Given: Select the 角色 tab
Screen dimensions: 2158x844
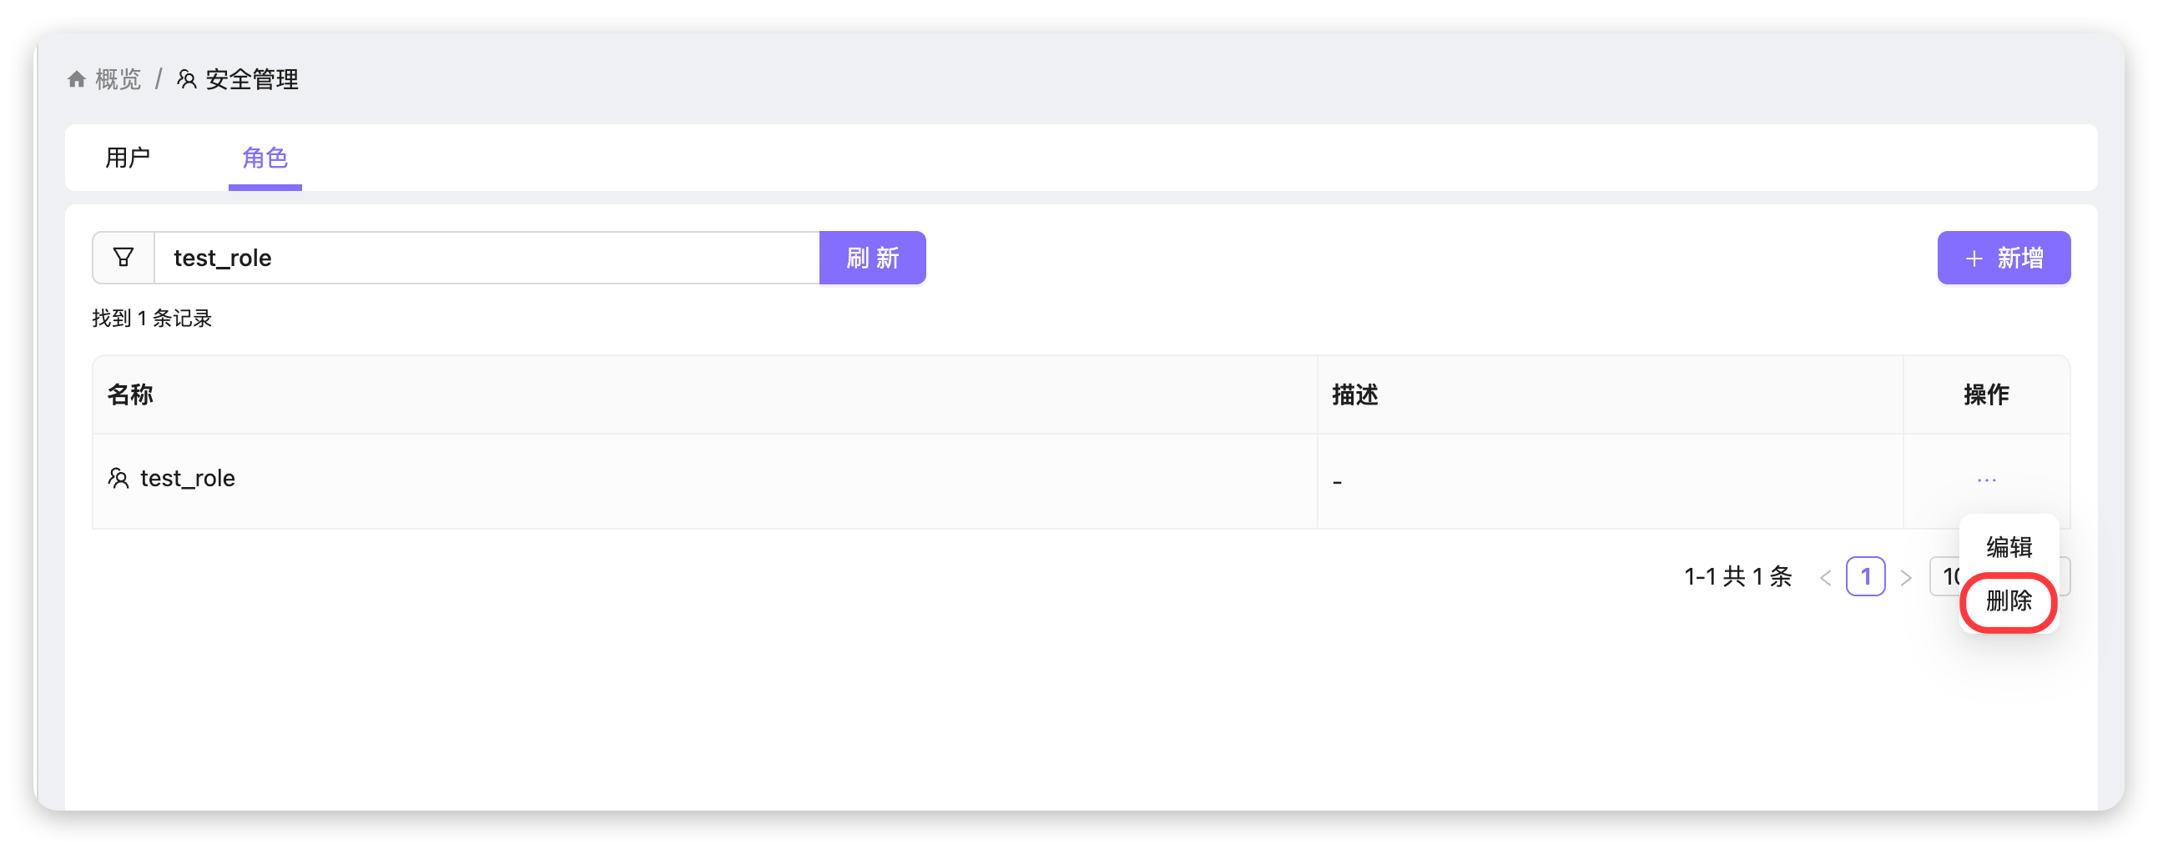Looking at the screenshot, I should [x=265, y=158].
